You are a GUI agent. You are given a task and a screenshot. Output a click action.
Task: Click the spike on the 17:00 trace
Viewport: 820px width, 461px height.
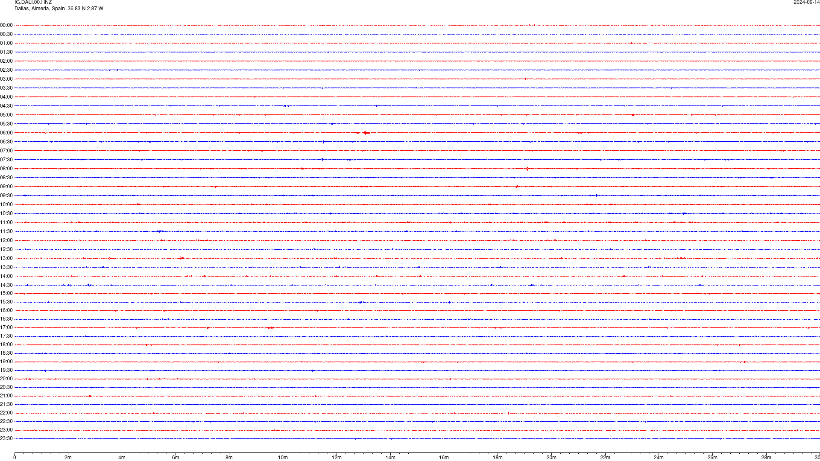click(272, 328)
